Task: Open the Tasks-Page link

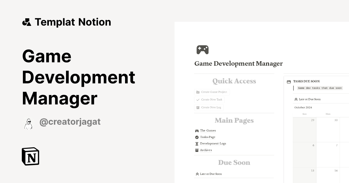Action: tap(207, 137)
